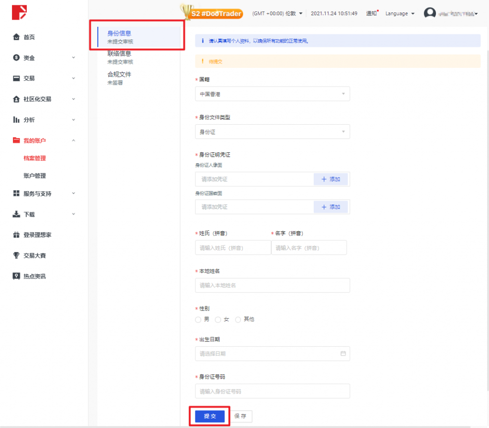Click the dollar coin icon for 资金
This screenshot has height=428, width=489.
(16, 58)
